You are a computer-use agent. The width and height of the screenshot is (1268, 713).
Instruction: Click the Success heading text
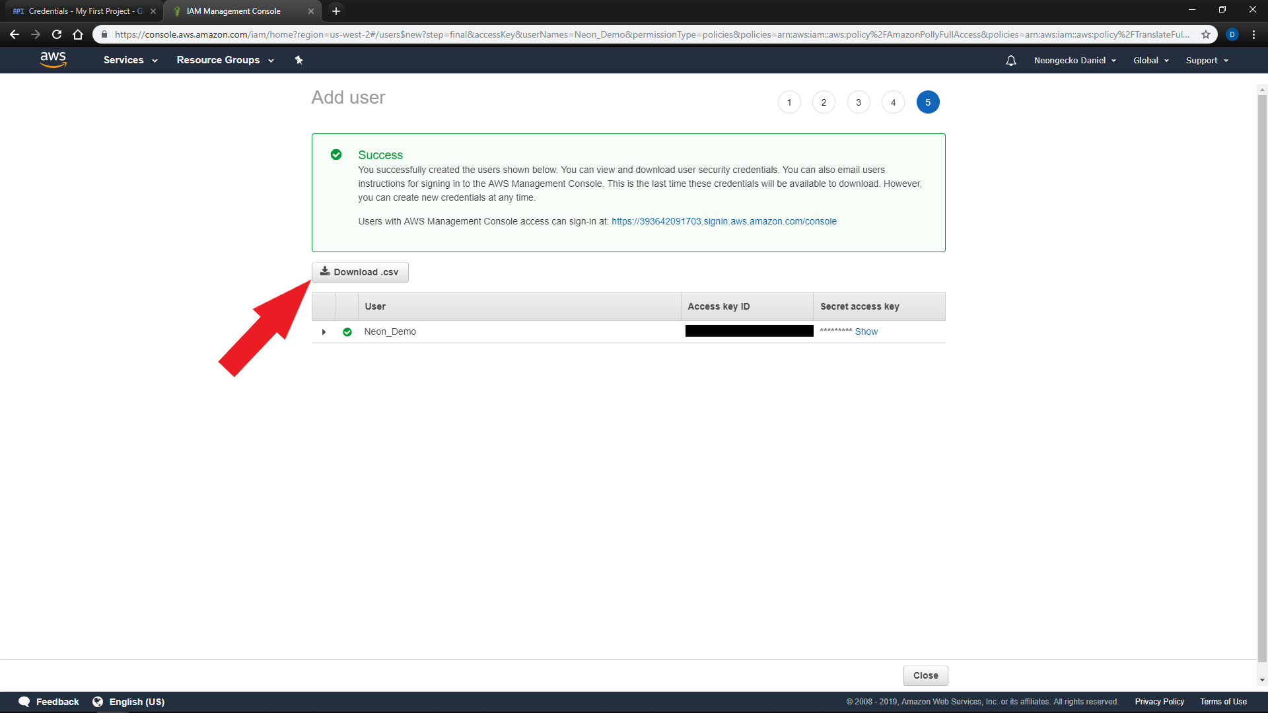pyautogui.click(x=380, y=155)
